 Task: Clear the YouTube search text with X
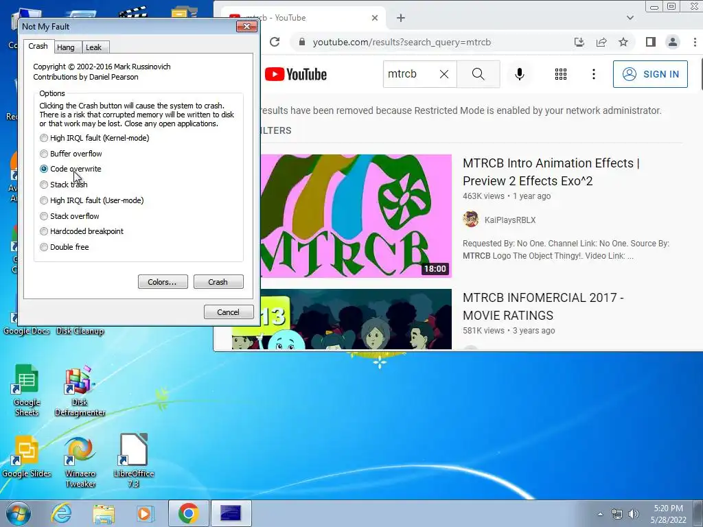[x=444, y=74]
